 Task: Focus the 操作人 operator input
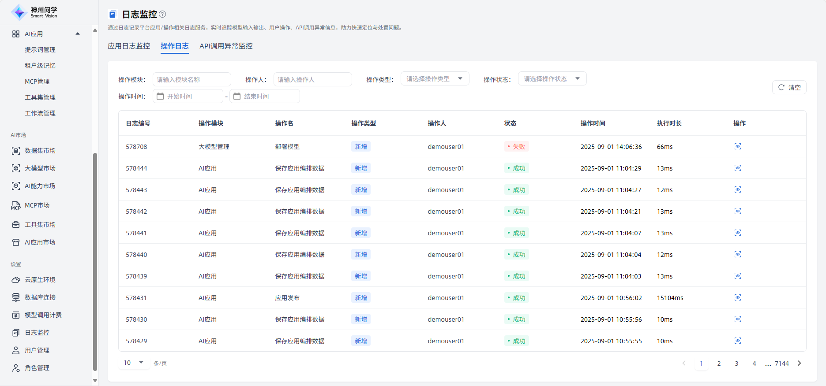tap(312, 79)
